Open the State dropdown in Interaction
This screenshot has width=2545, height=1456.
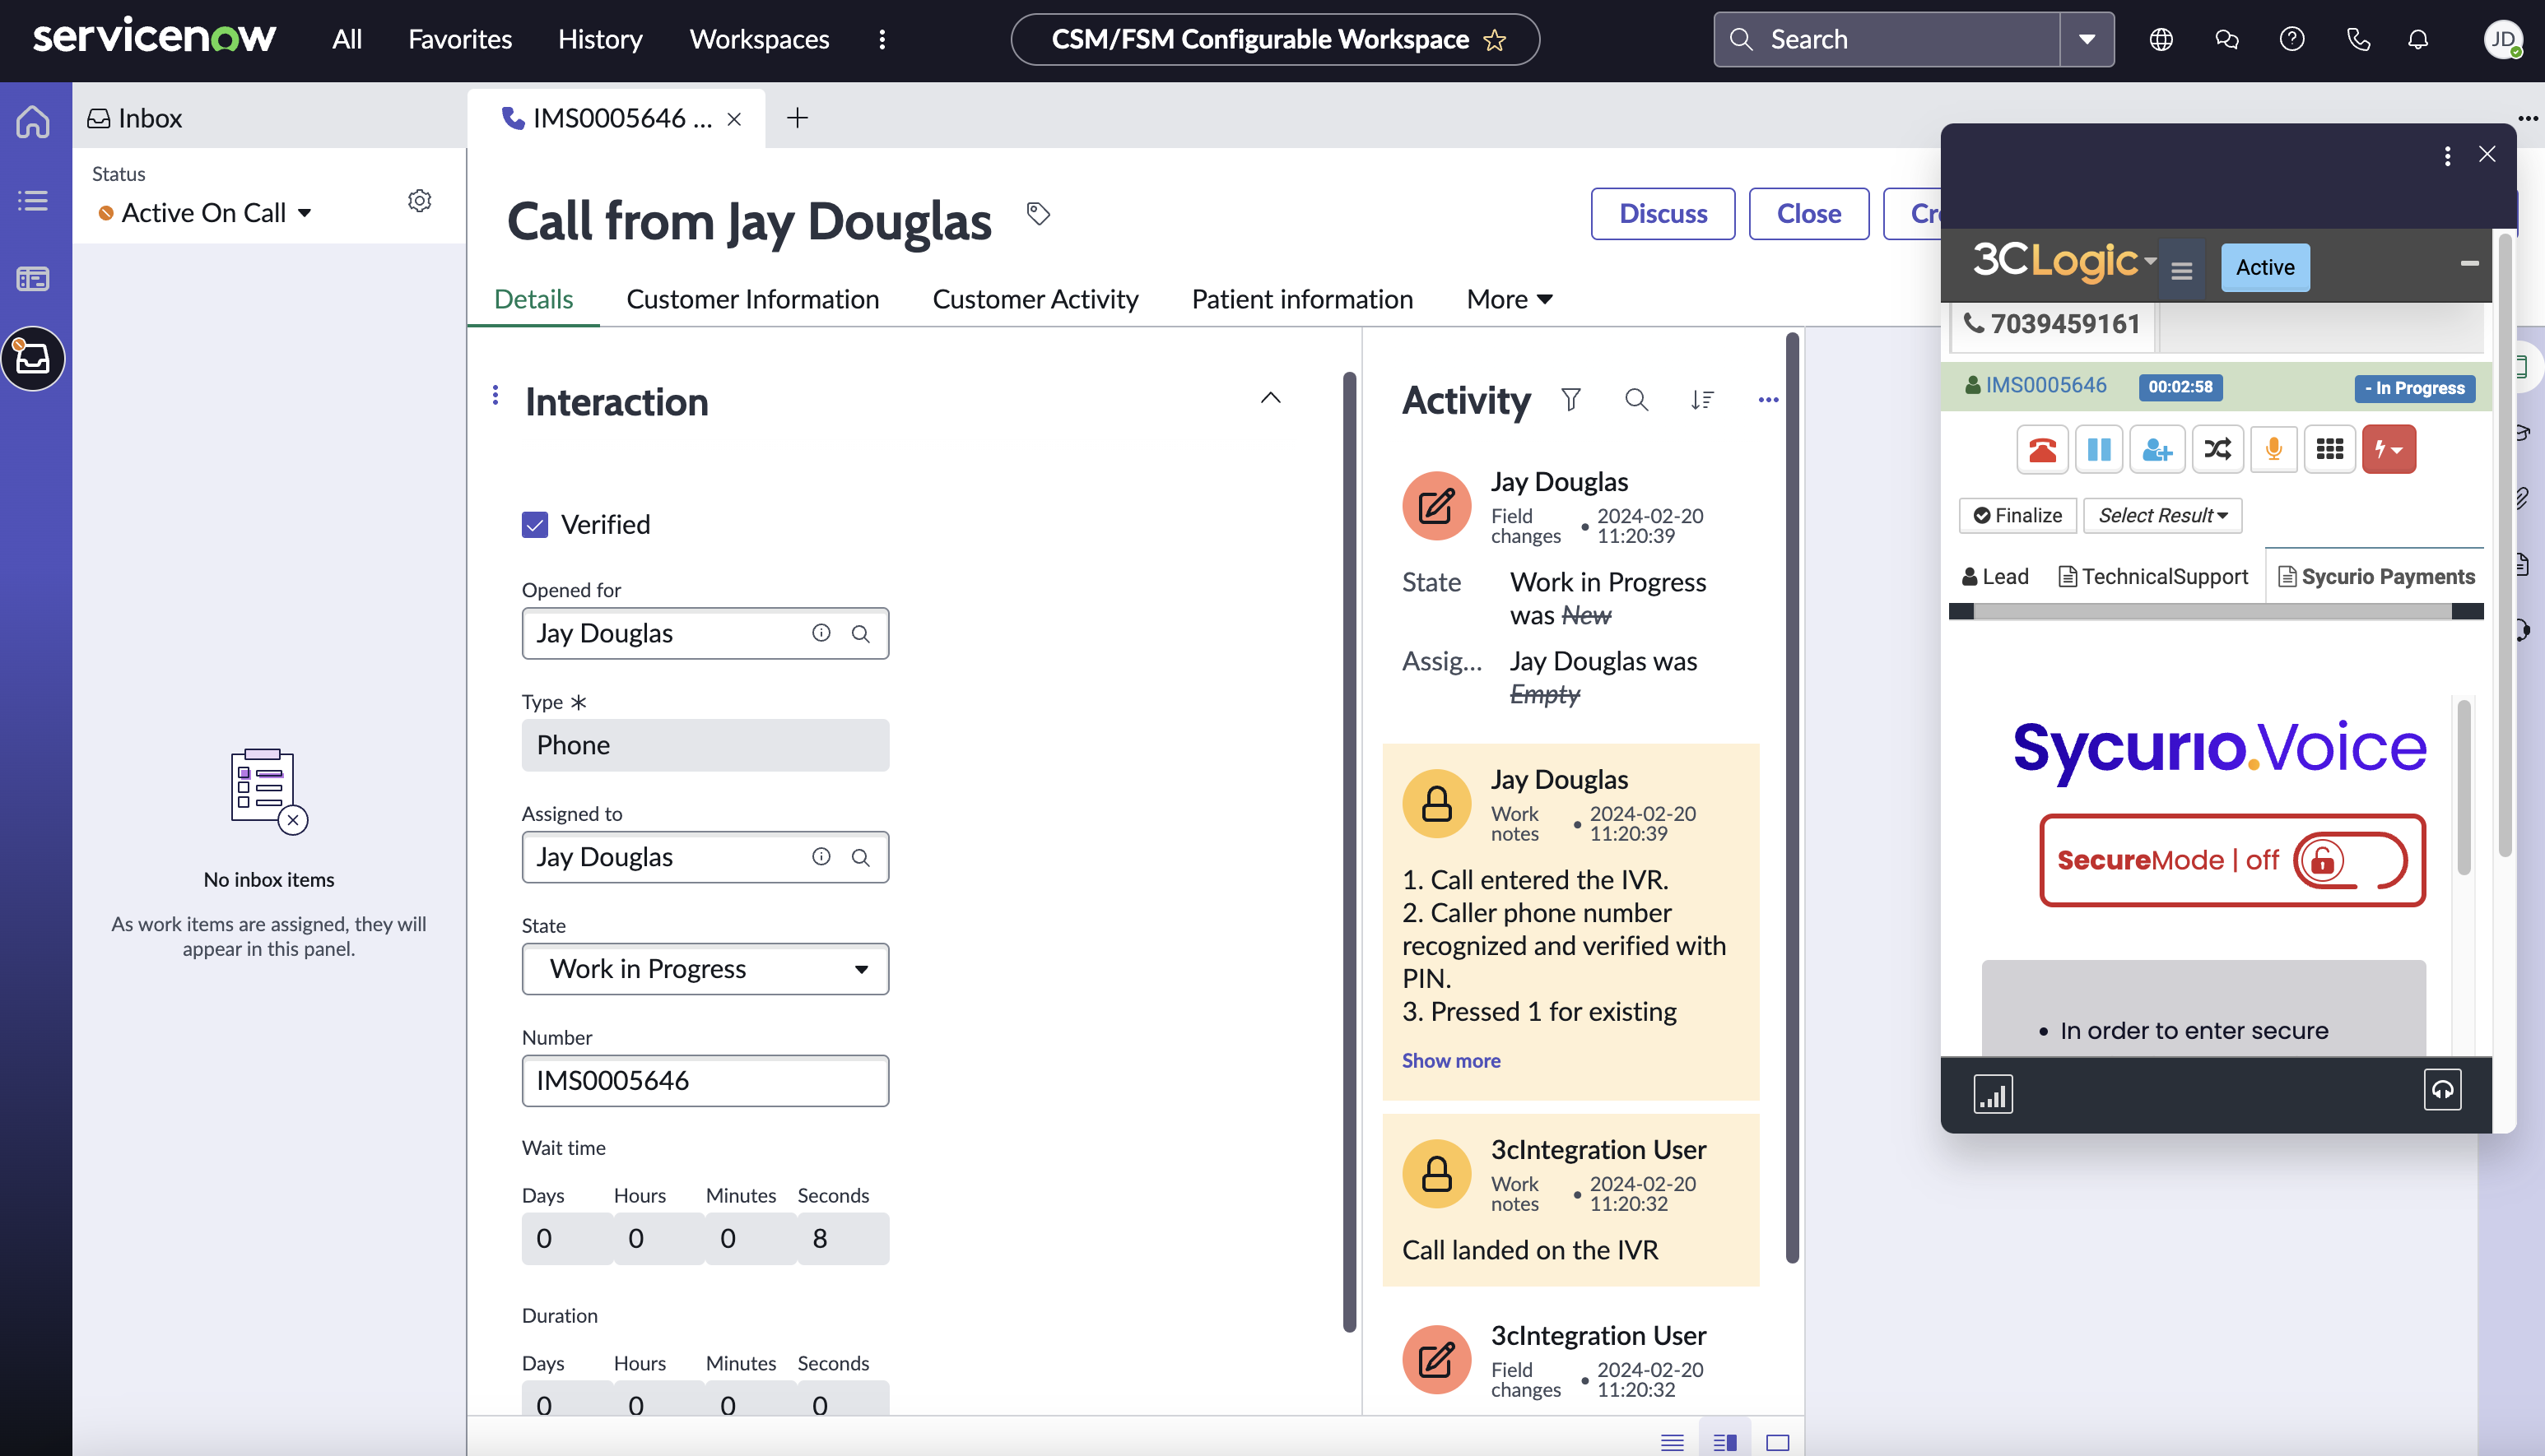coord(705,968)
